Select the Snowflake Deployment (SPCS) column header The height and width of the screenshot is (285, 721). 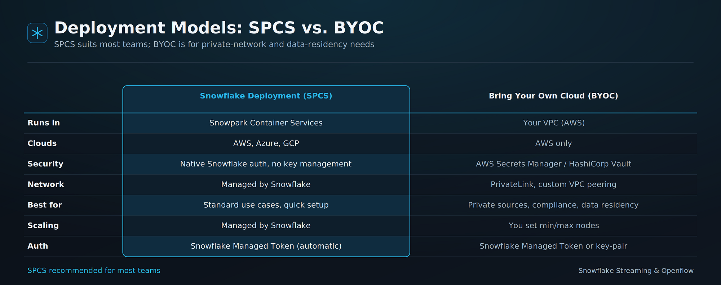pos(266,96)
